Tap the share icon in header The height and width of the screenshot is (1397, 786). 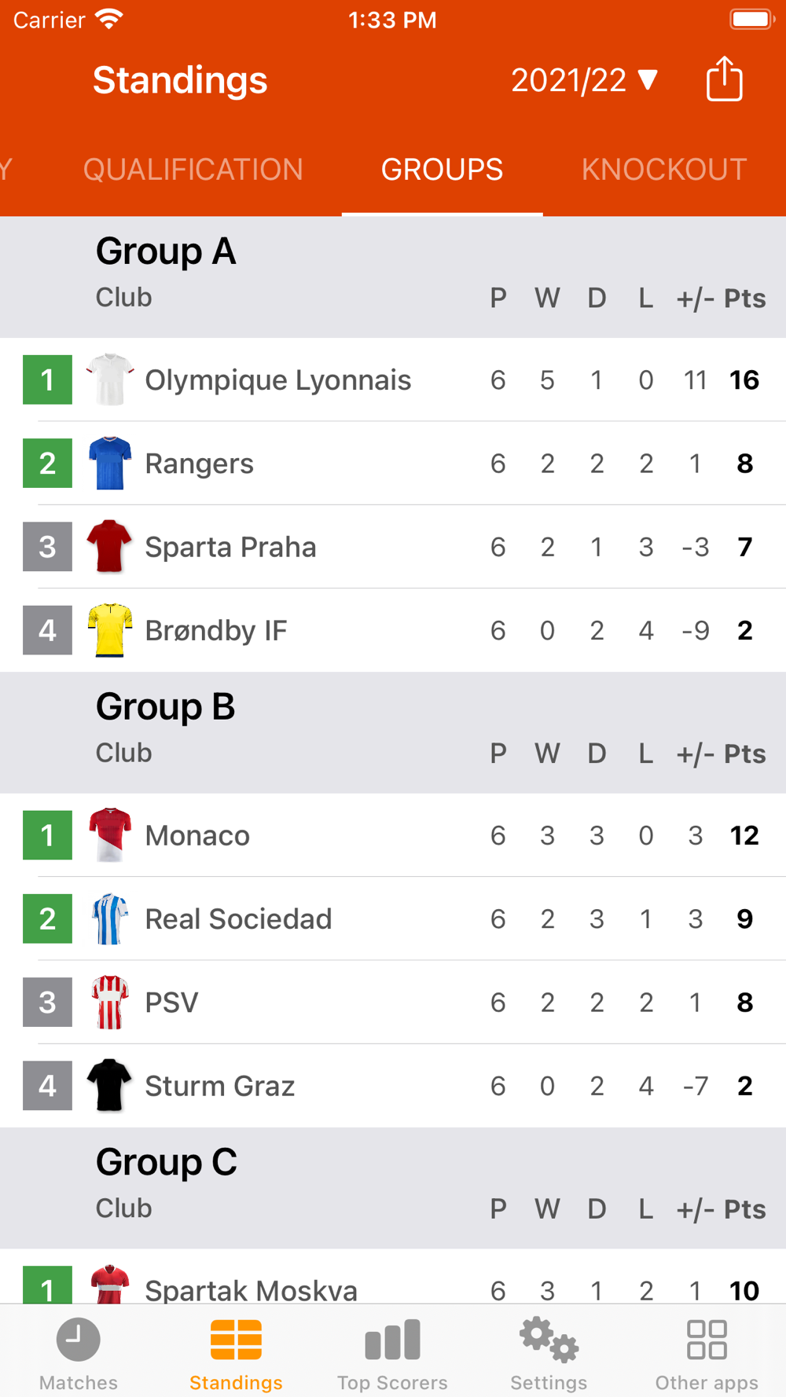724,79
